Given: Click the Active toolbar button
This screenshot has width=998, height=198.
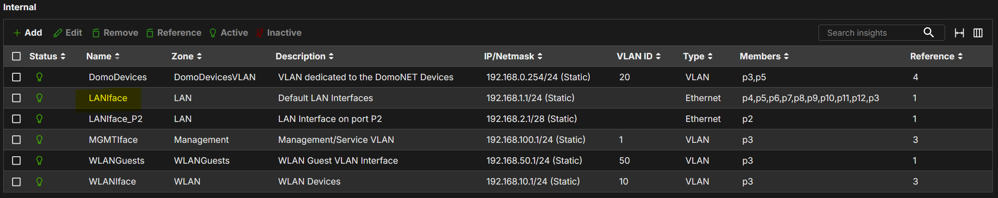Looking at the screenshot, I should coord(229,33).
